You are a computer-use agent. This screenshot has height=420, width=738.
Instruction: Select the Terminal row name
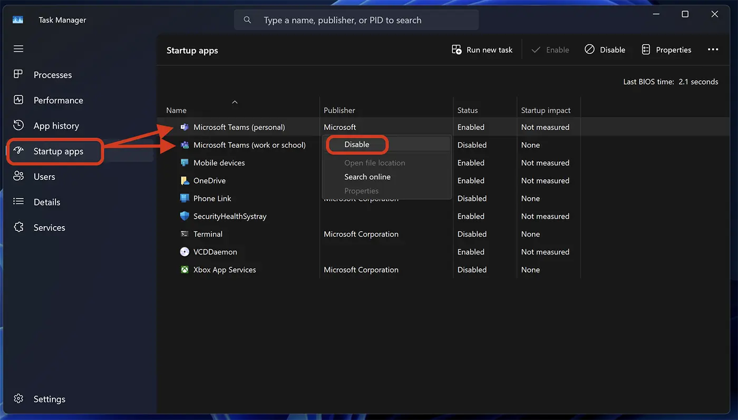[x=208, y=234]
